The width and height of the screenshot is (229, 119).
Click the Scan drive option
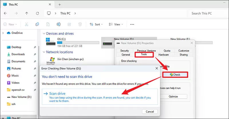pos(100,97)
